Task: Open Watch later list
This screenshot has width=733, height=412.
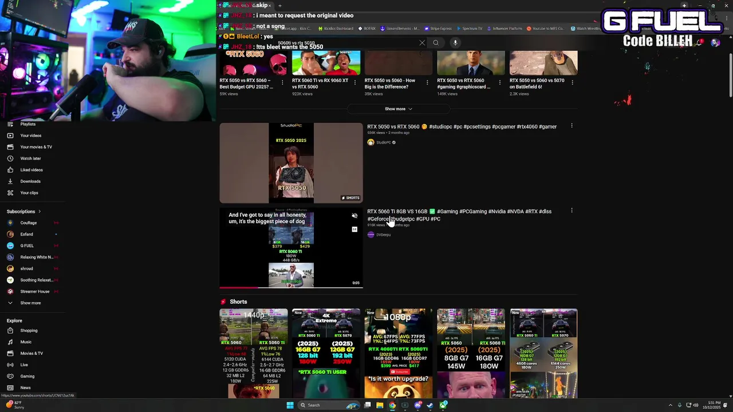Action: click(30, 159)
